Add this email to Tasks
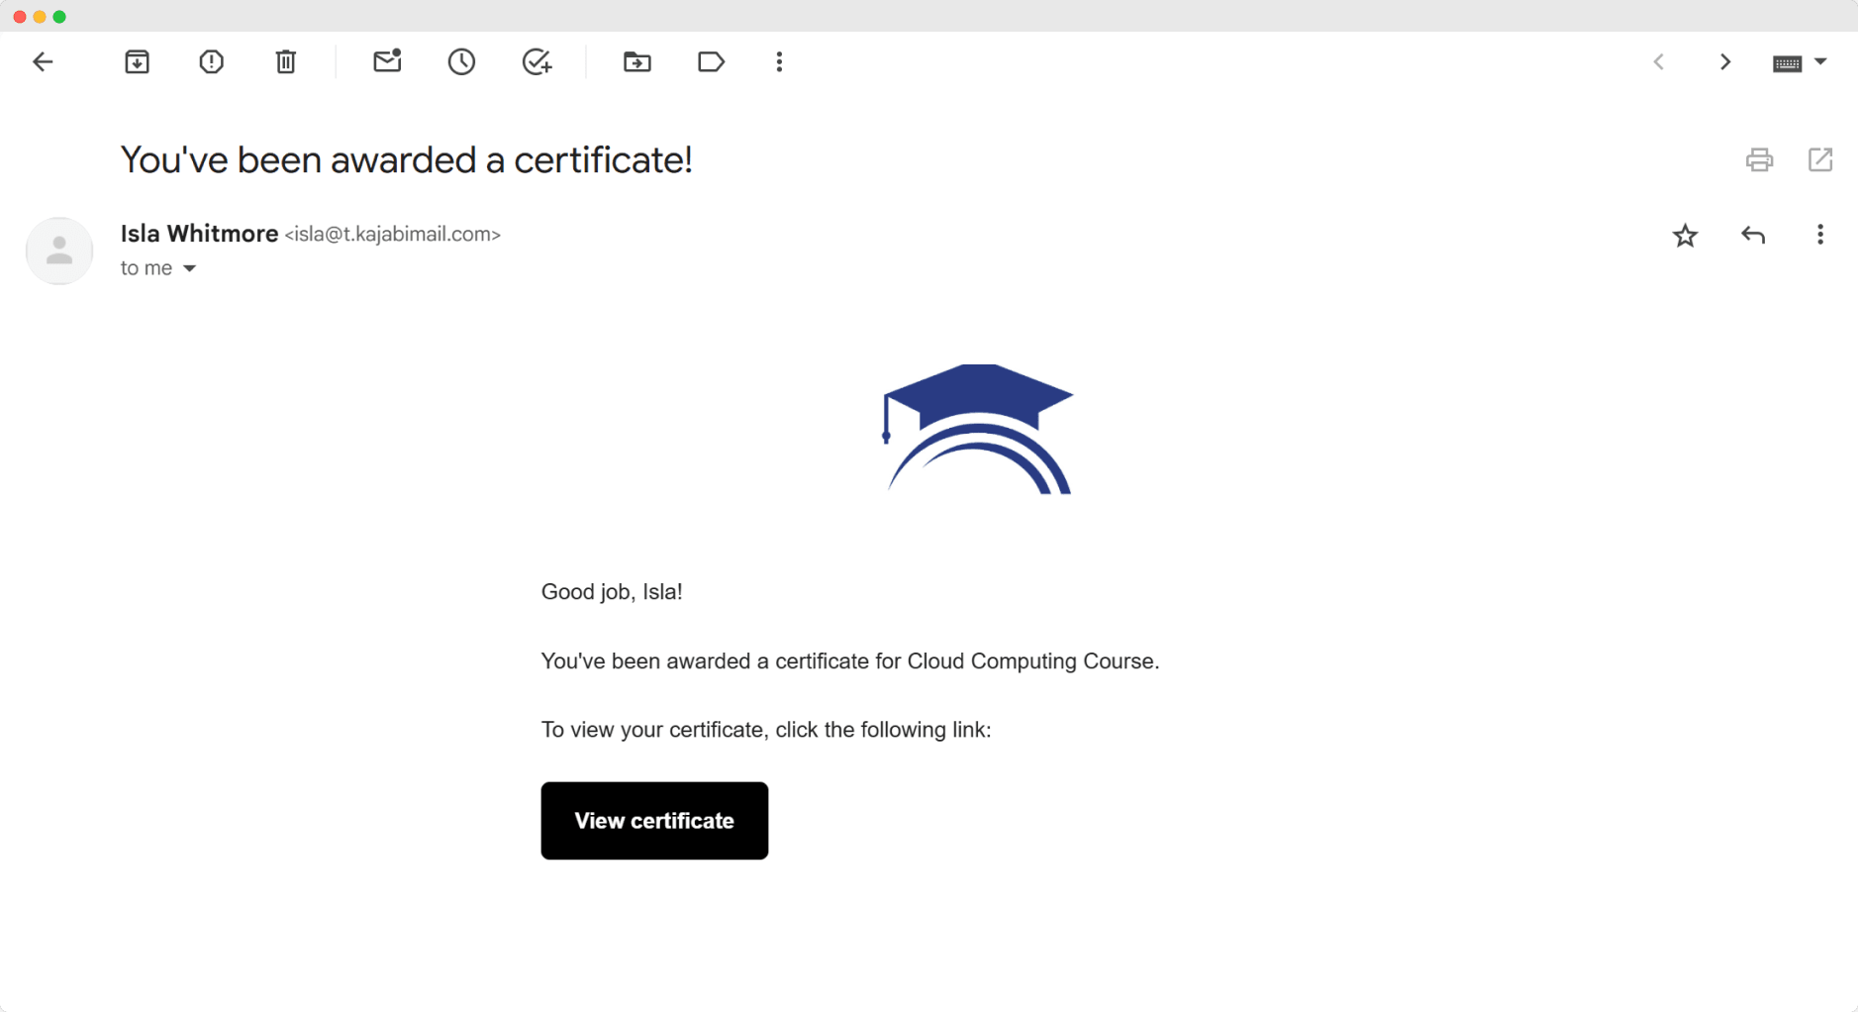Screen dimensions: 1858x1012 pyautogui.click(x=537, y=62)
